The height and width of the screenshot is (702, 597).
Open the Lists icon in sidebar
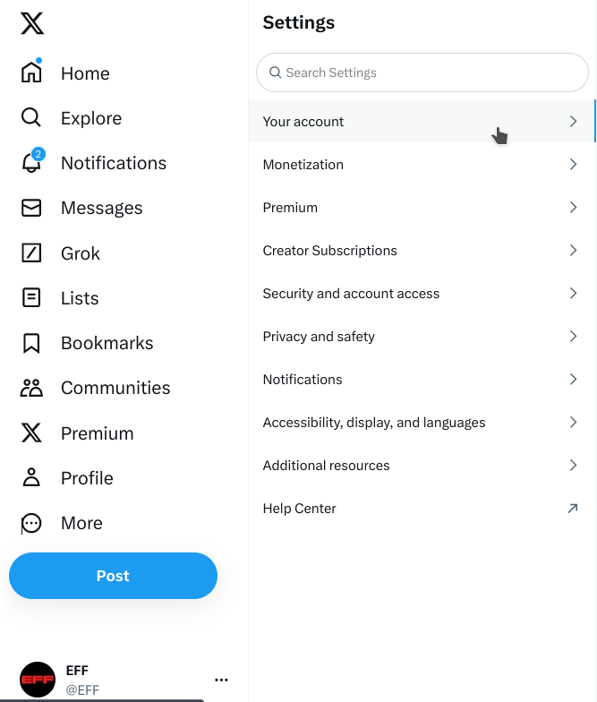pyautogui.click(x=31, y=298)
